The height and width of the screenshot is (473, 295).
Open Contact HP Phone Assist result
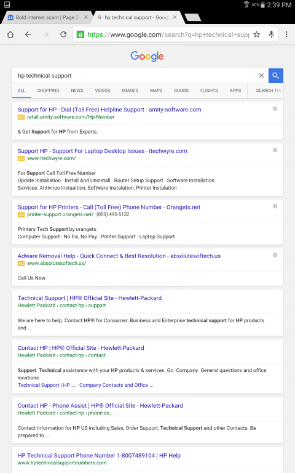100,405
